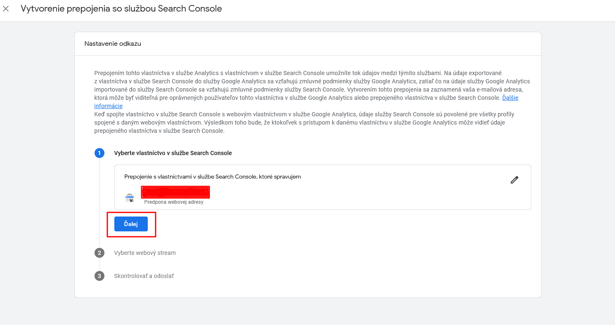Click the Nastavenie odkazu heading
Screen dimensions: 615x325
click(113, 43)
